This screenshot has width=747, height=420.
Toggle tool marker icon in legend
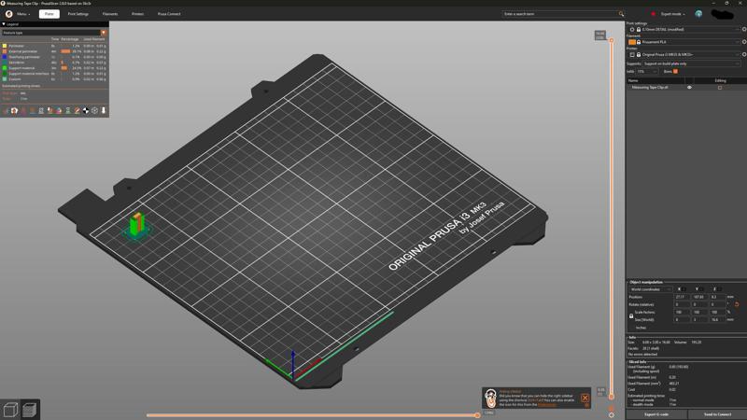[104, 110]
